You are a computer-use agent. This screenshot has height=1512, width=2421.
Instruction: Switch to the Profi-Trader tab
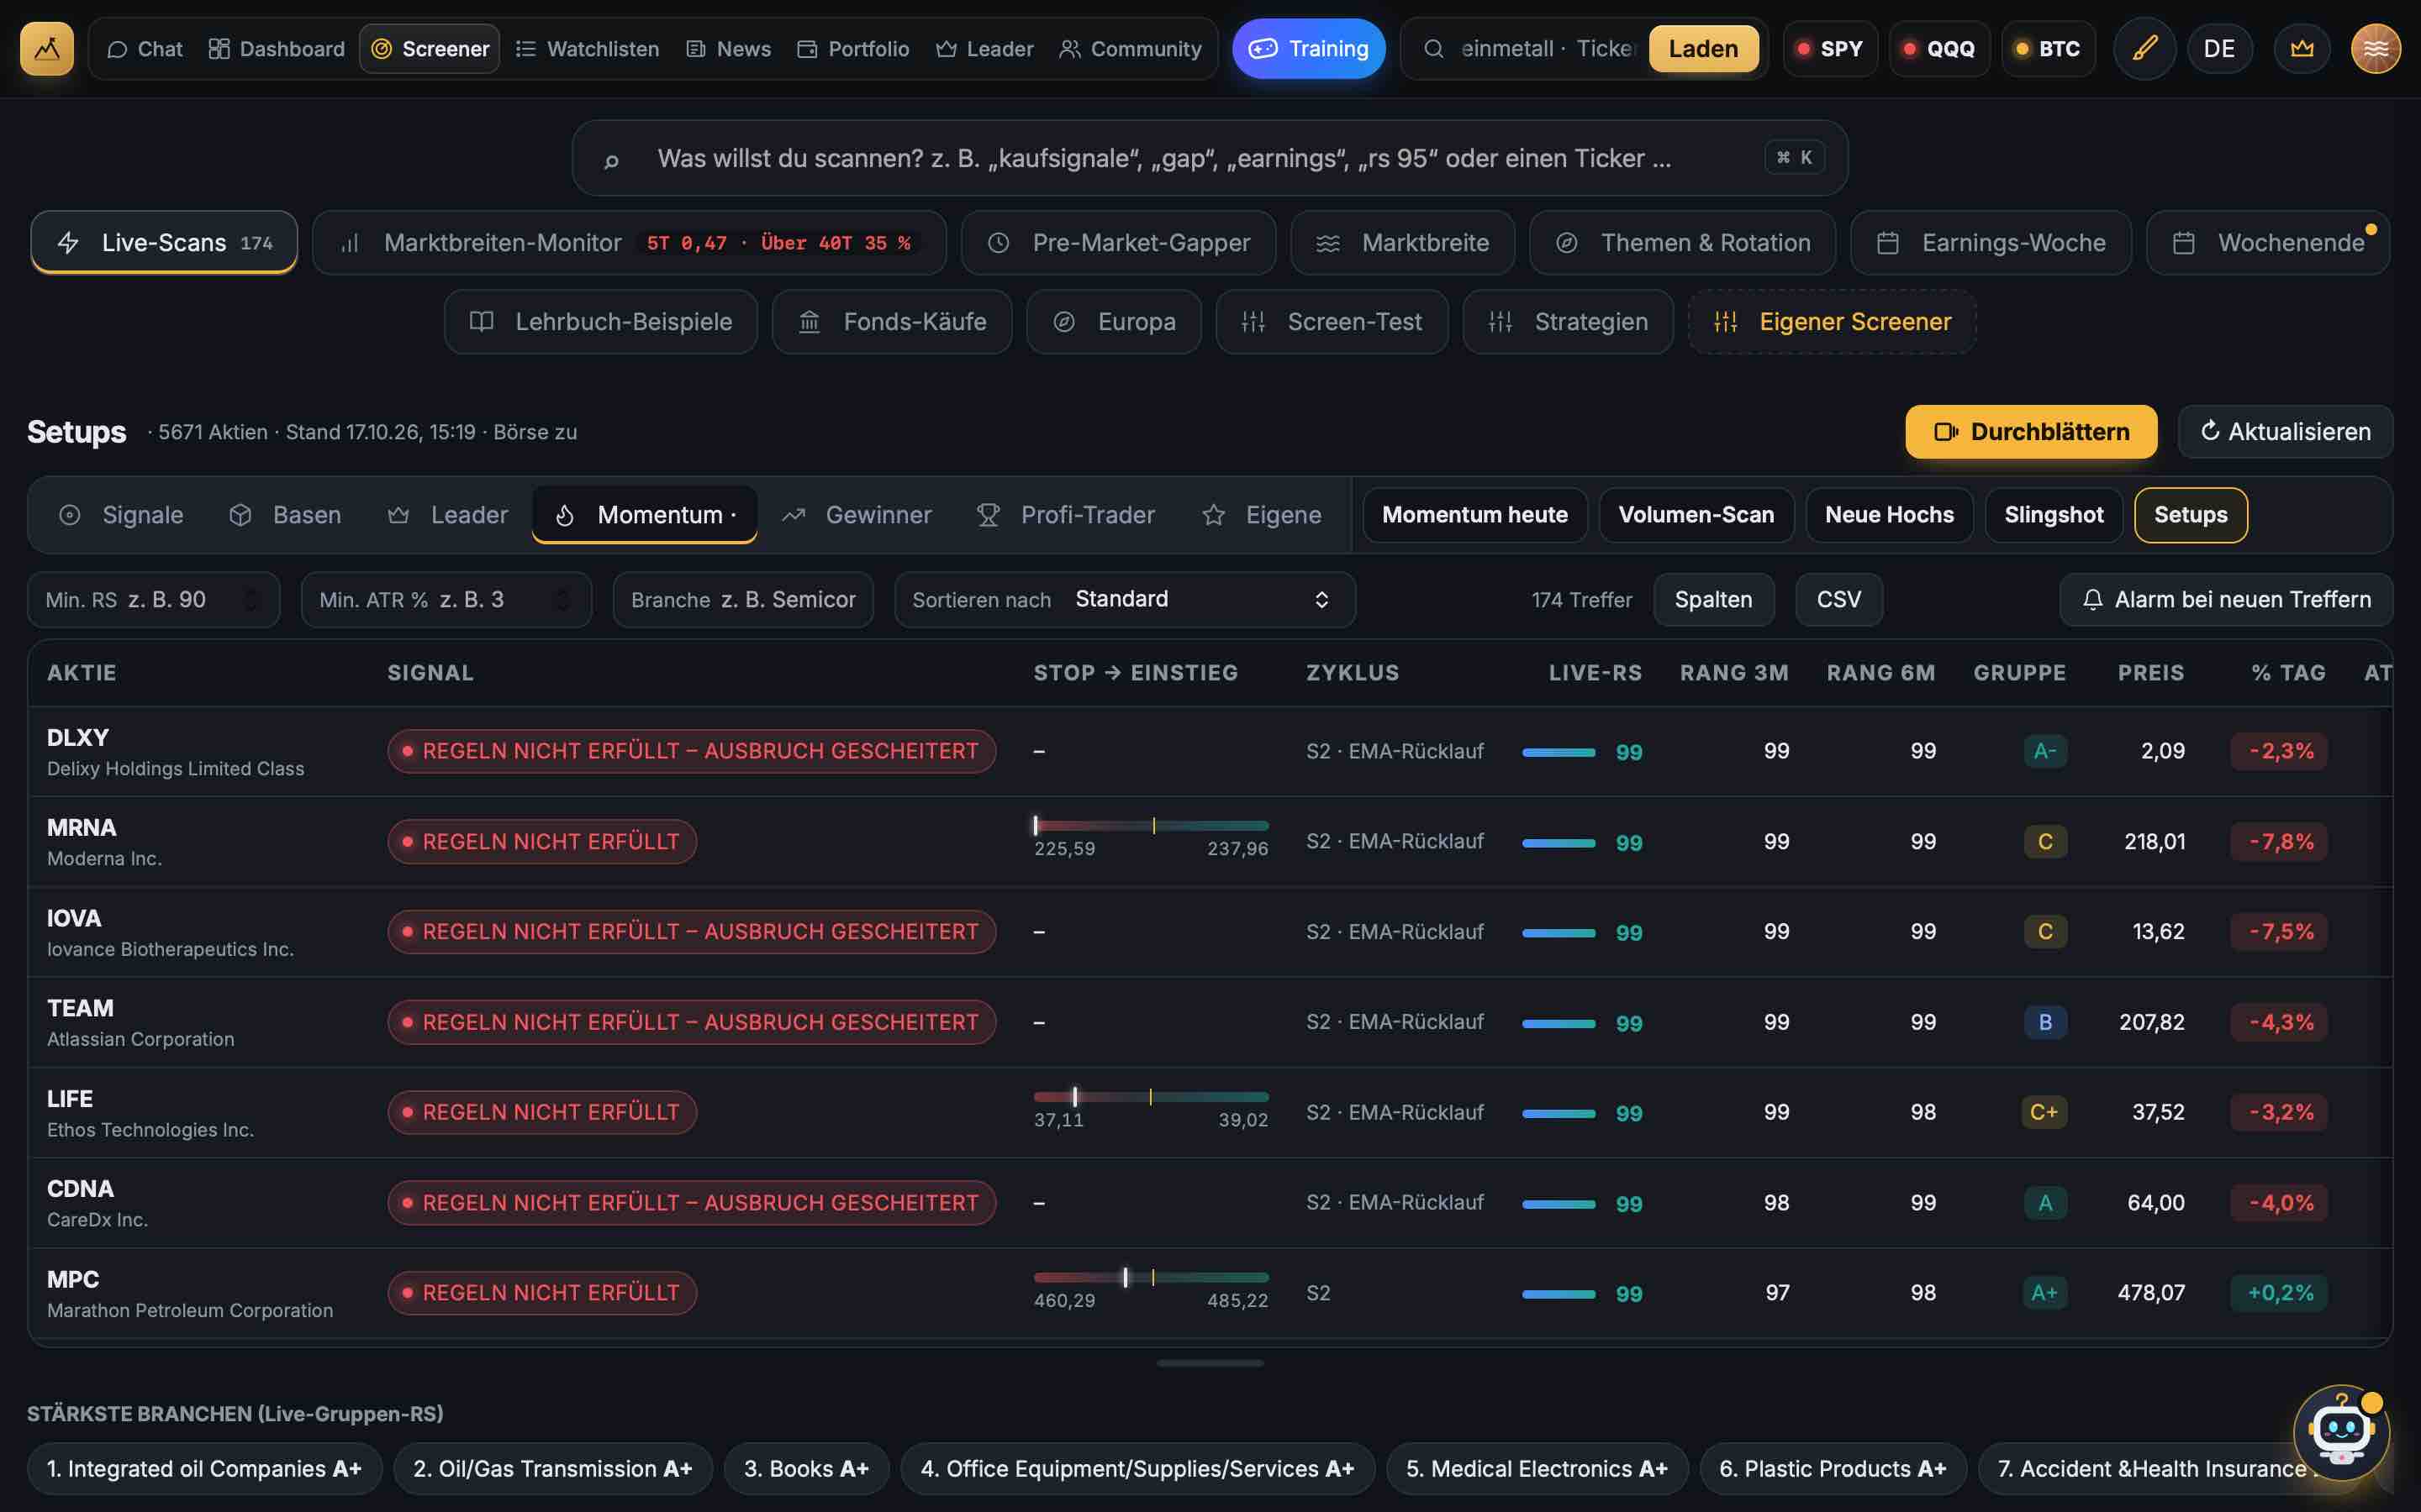click(1065, 514)
